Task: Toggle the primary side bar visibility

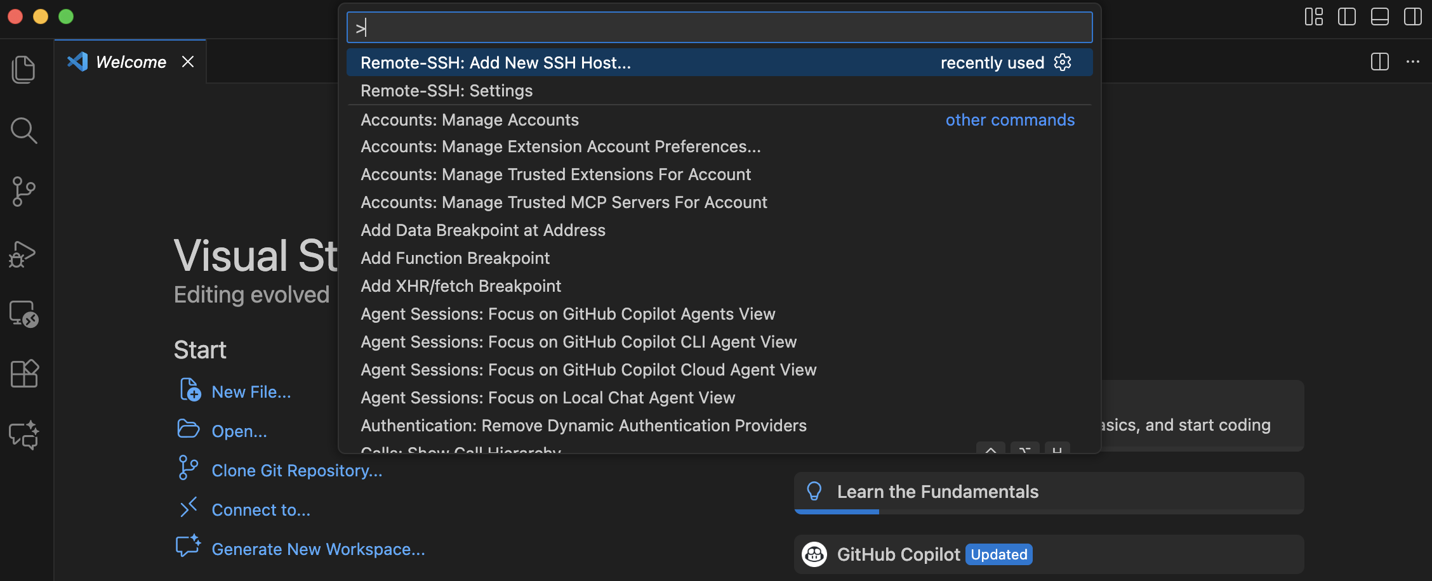Action: point(1346,16)
